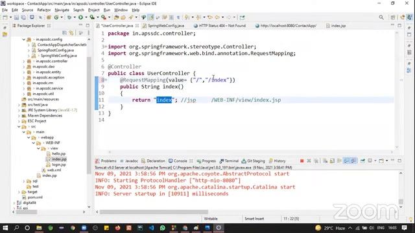Click the Windows Start button
This screenshot has width=415, height=233.
pos(5,228)
